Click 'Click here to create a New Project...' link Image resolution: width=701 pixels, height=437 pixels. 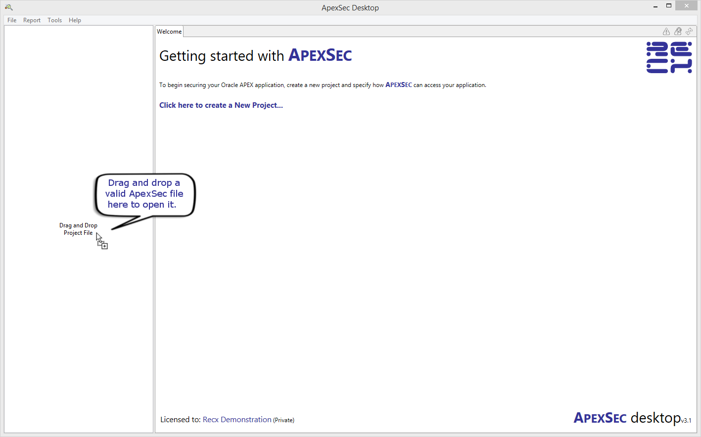coord(221,105)
